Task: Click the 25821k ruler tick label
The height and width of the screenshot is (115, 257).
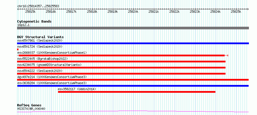Action: click(x=154, y=12)
